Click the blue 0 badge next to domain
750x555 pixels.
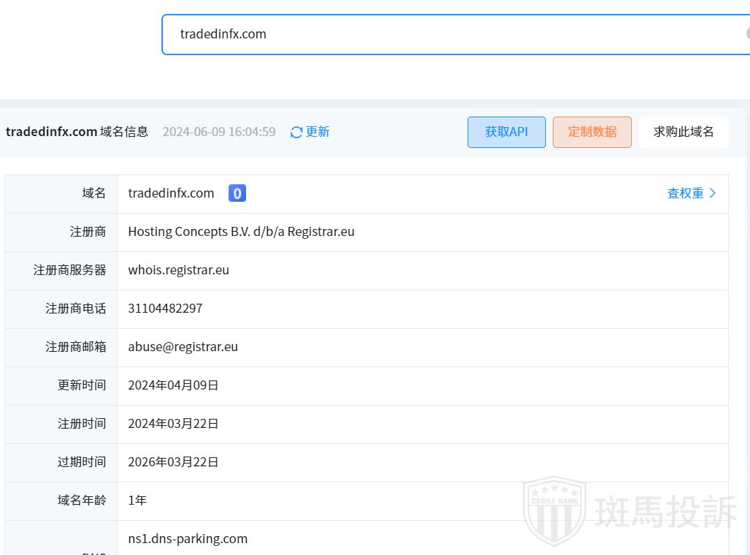click(x=237, y=193)
